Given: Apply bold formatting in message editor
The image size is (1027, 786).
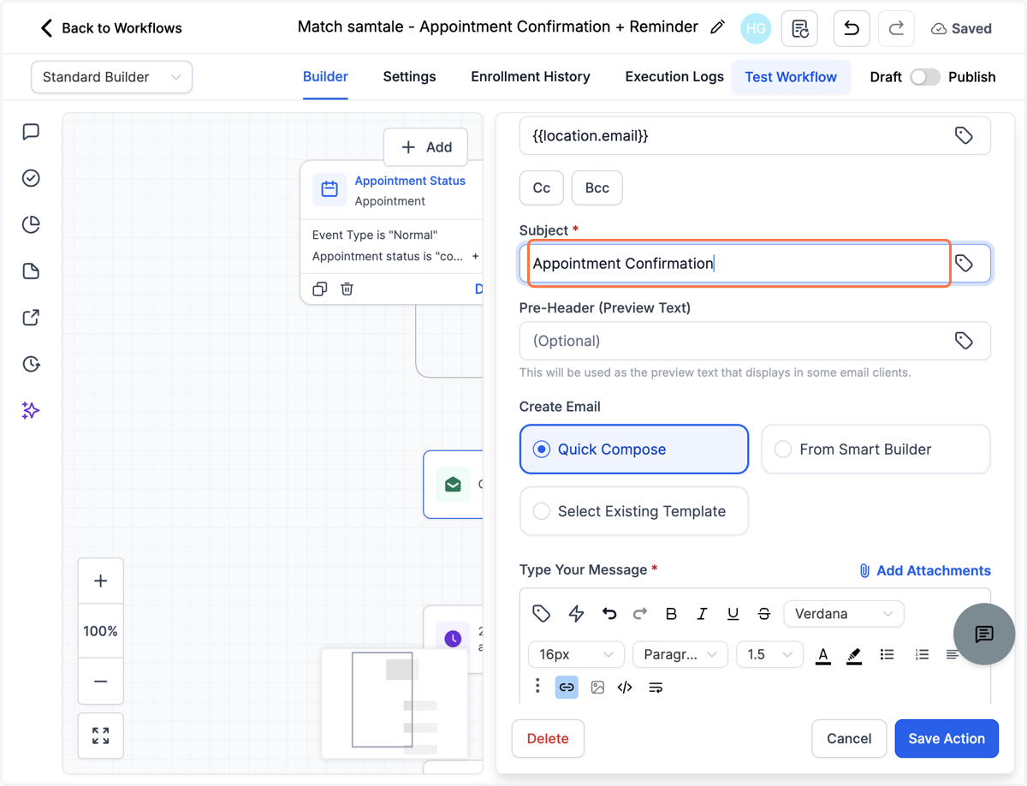Looking at the screenshot, I should [x=671, y=613].
